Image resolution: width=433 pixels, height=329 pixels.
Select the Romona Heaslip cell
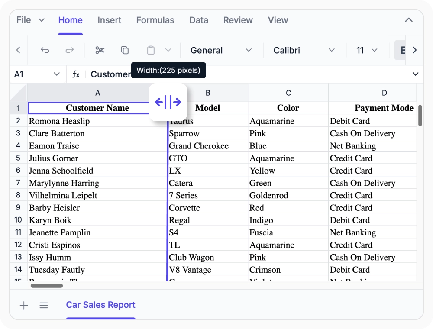tap(97, 121)
